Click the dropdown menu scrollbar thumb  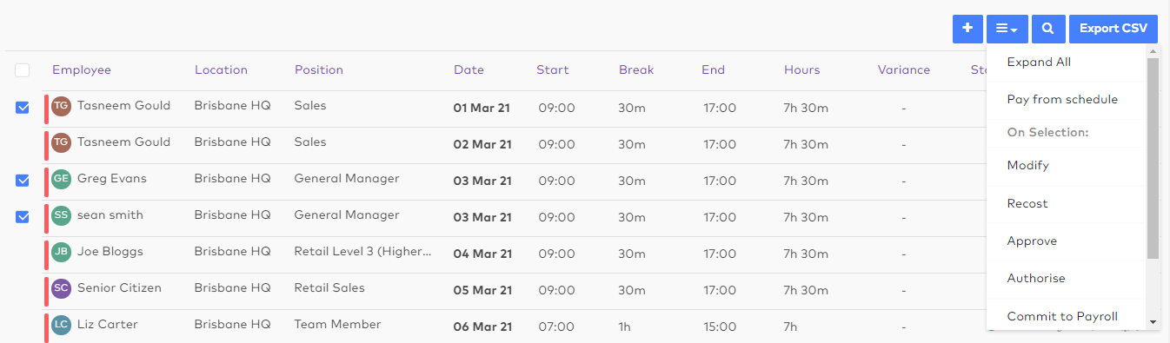(1153, 158)
